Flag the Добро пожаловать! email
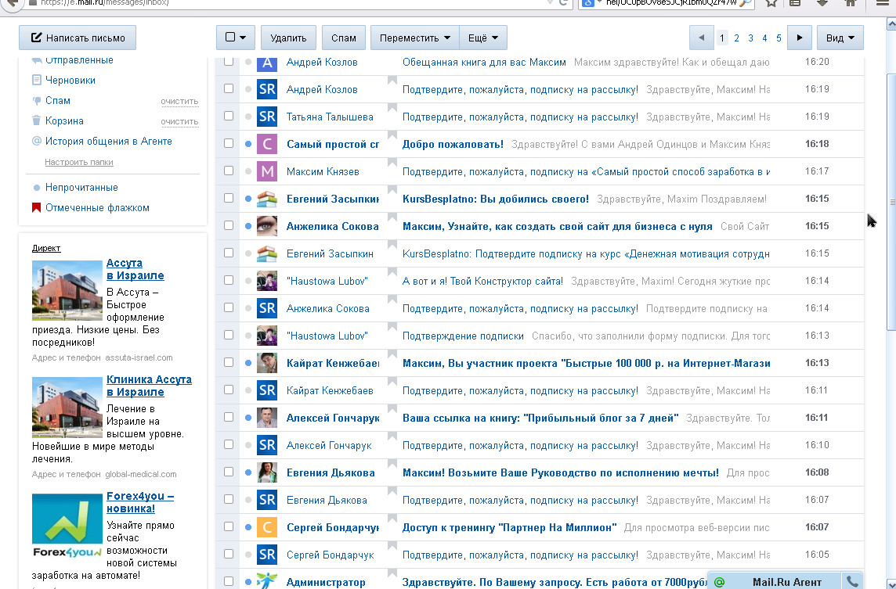896x589 pixels. coord(392,135)
